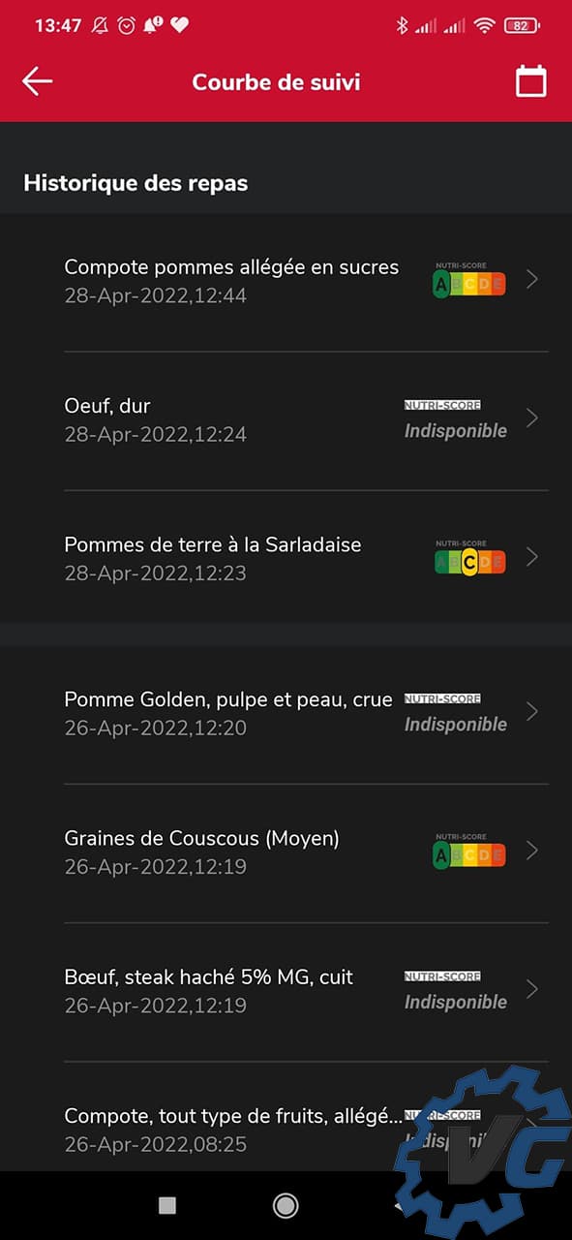Expand chevron for Oeuf, dur
Screen dimensions: 572x1240
point(531,418)
